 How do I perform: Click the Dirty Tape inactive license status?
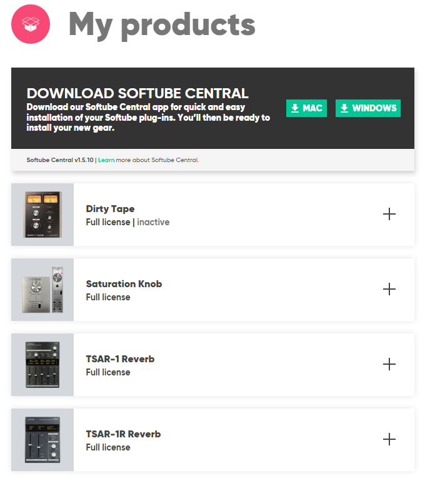click(x=153, y=222)
